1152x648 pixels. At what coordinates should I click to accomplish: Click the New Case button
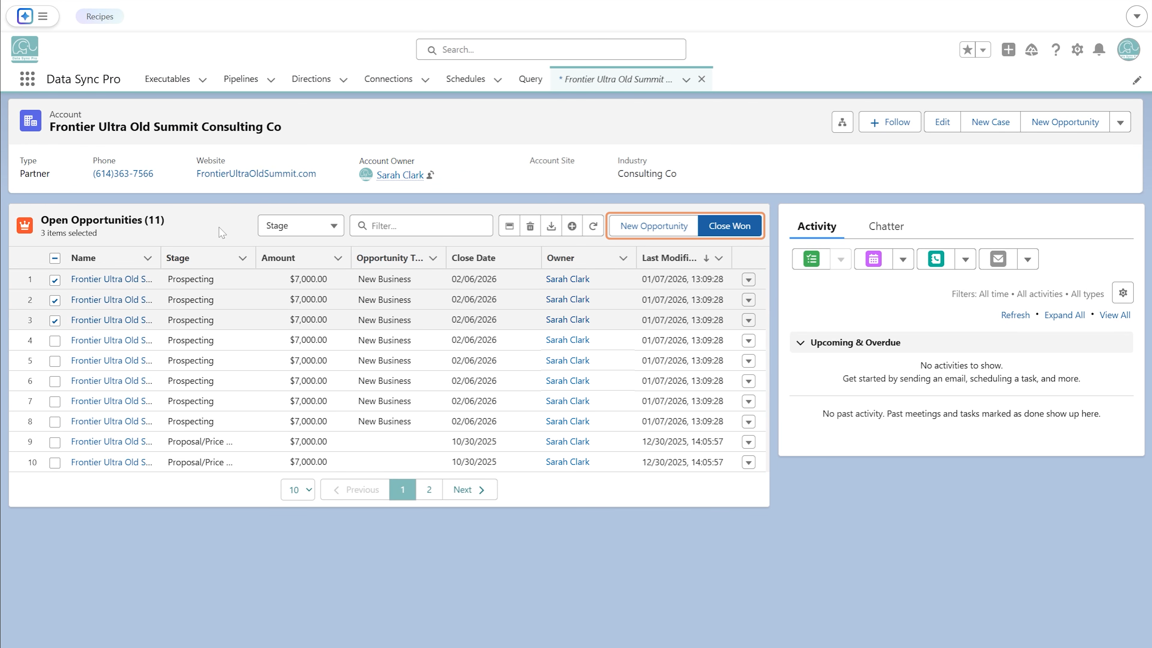[991, 122]
